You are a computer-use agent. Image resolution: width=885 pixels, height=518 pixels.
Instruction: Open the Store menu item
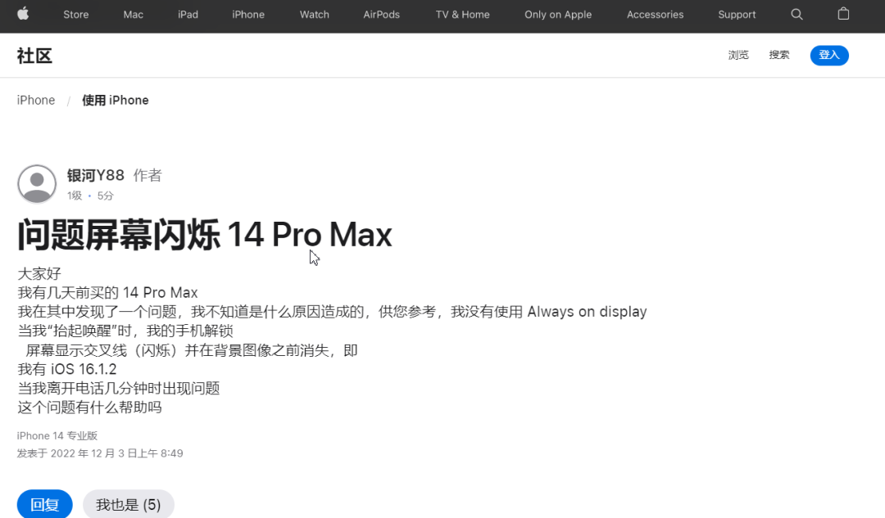point(75,15)
